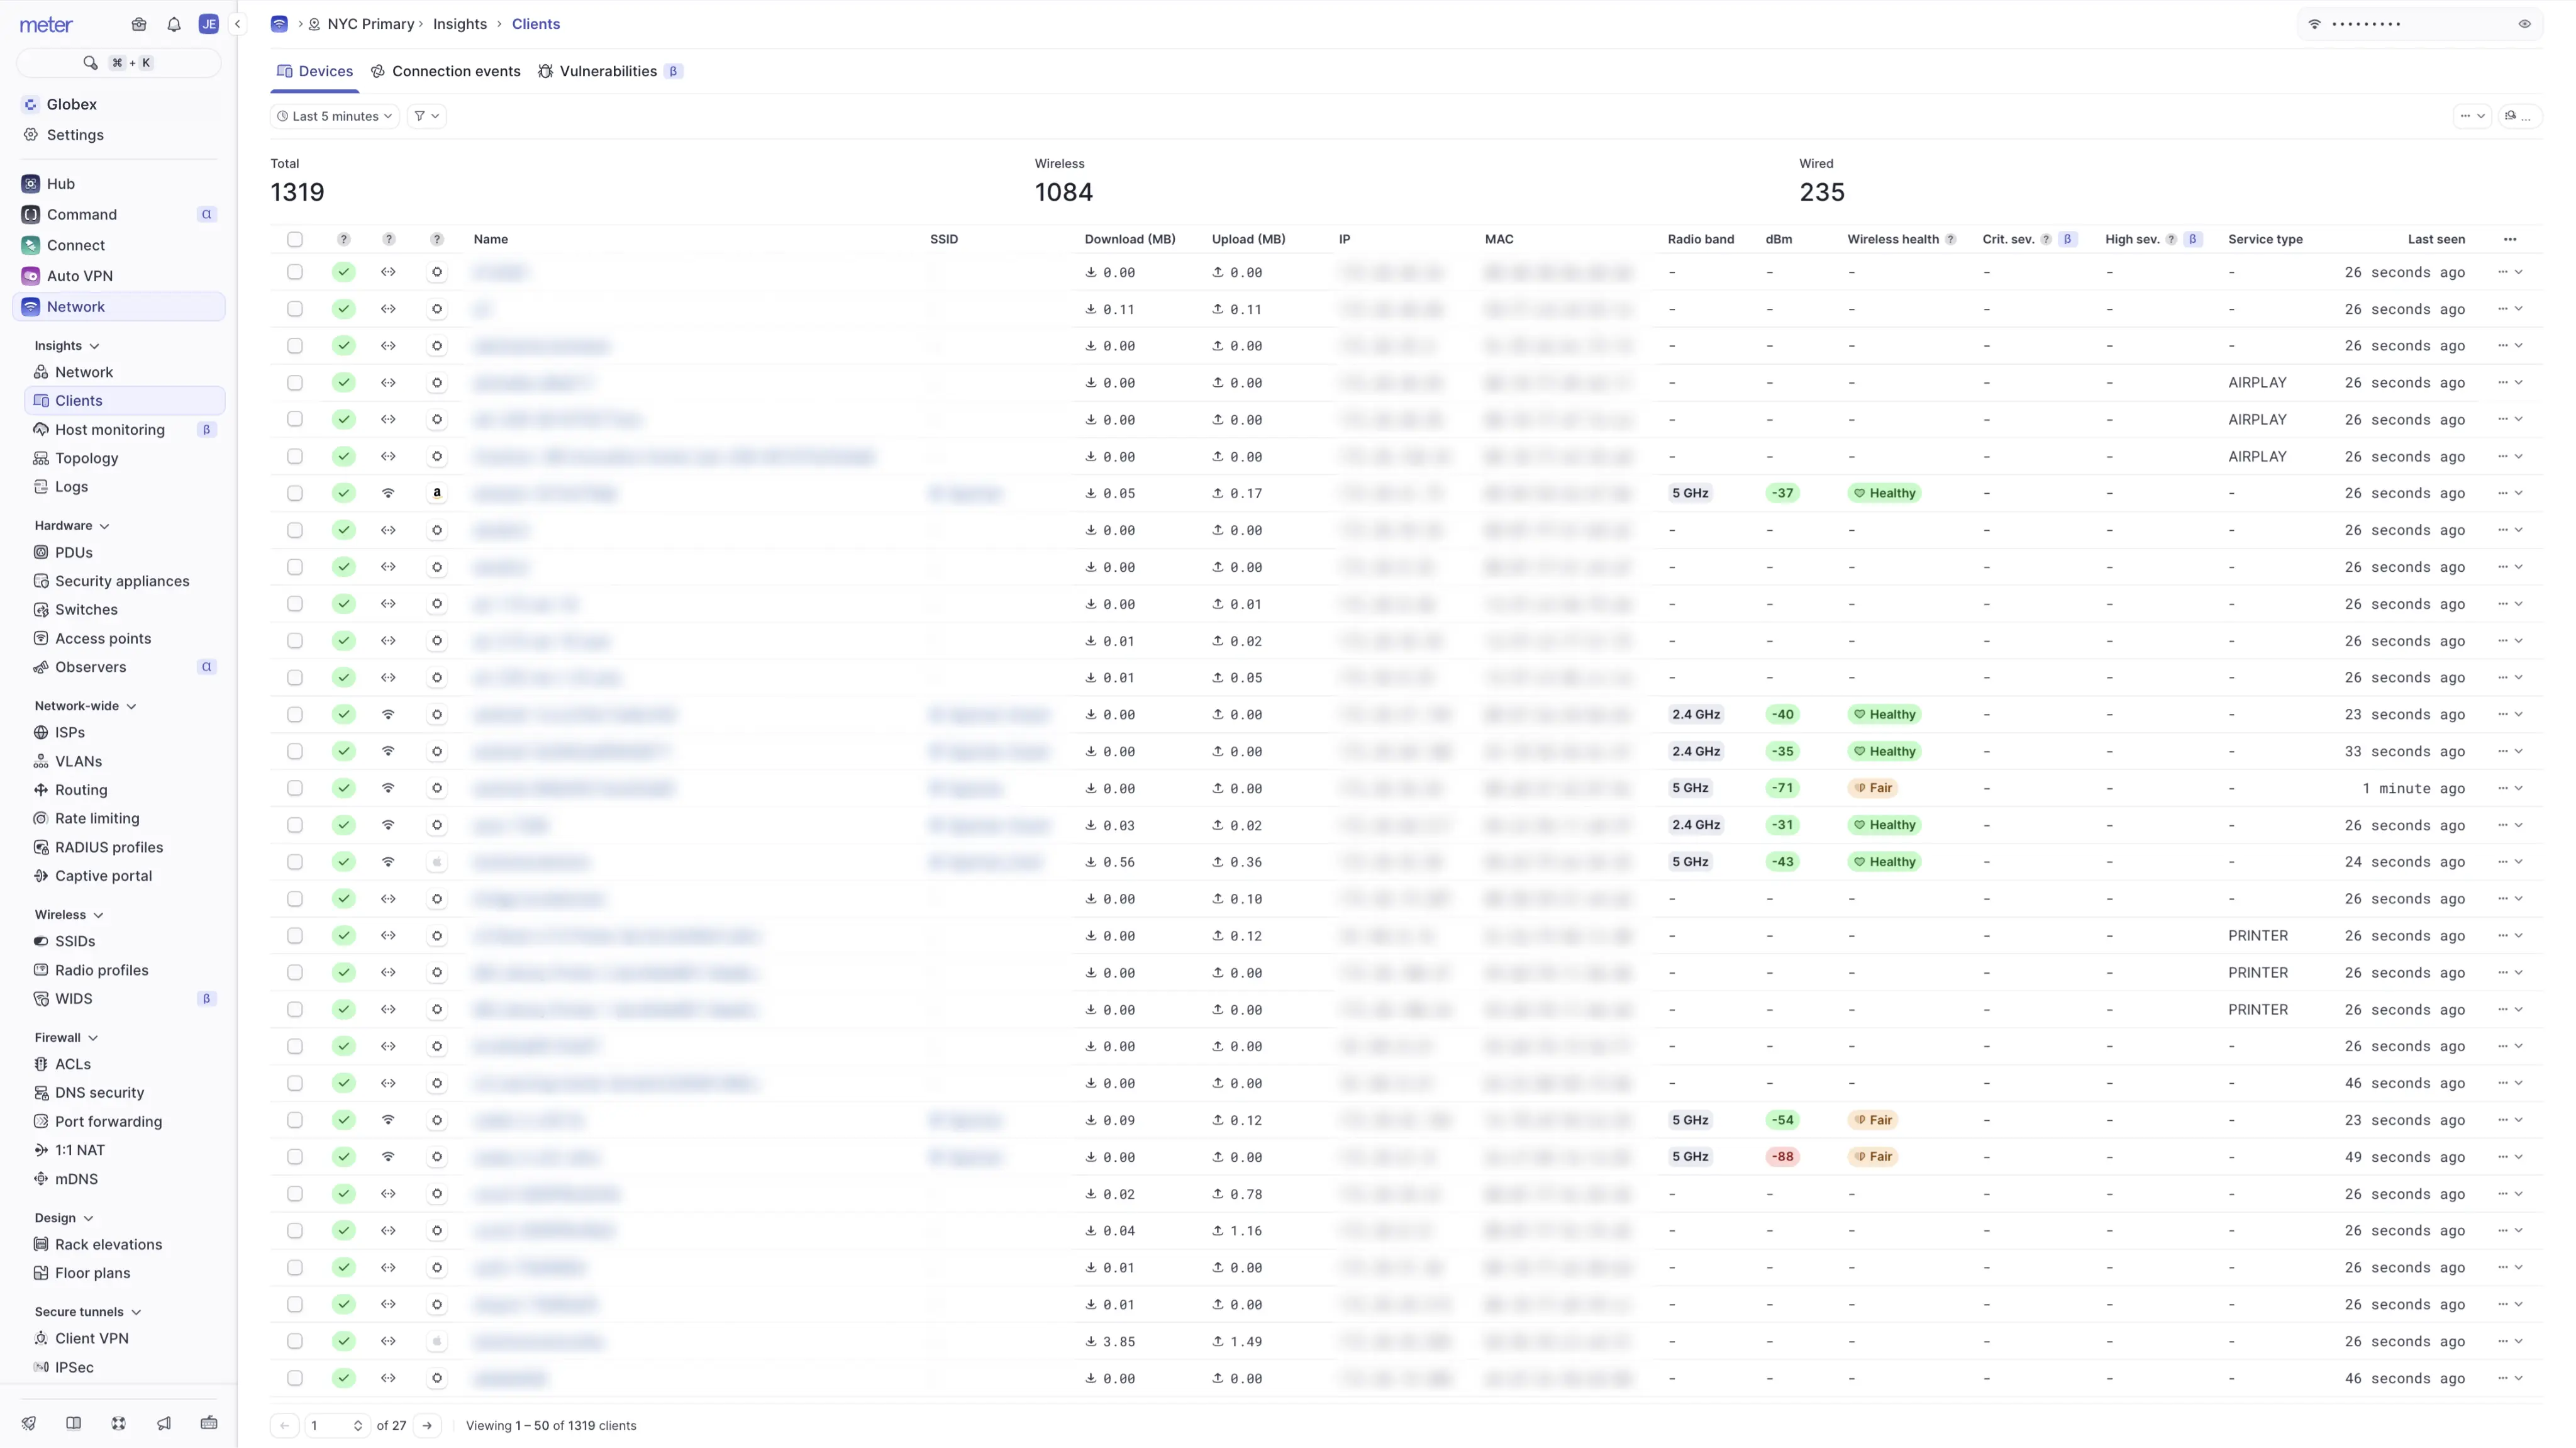Viewport: 2576px width, 1448px height.
Task: Open the search bar with the magnifier icon
Action: coord(91,63)
